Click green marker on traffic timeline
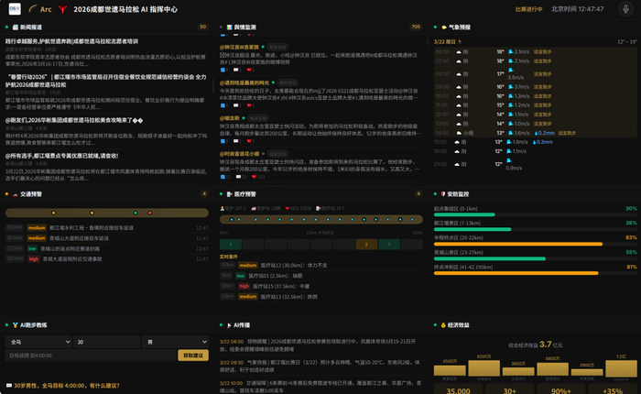 coord(136,213)
